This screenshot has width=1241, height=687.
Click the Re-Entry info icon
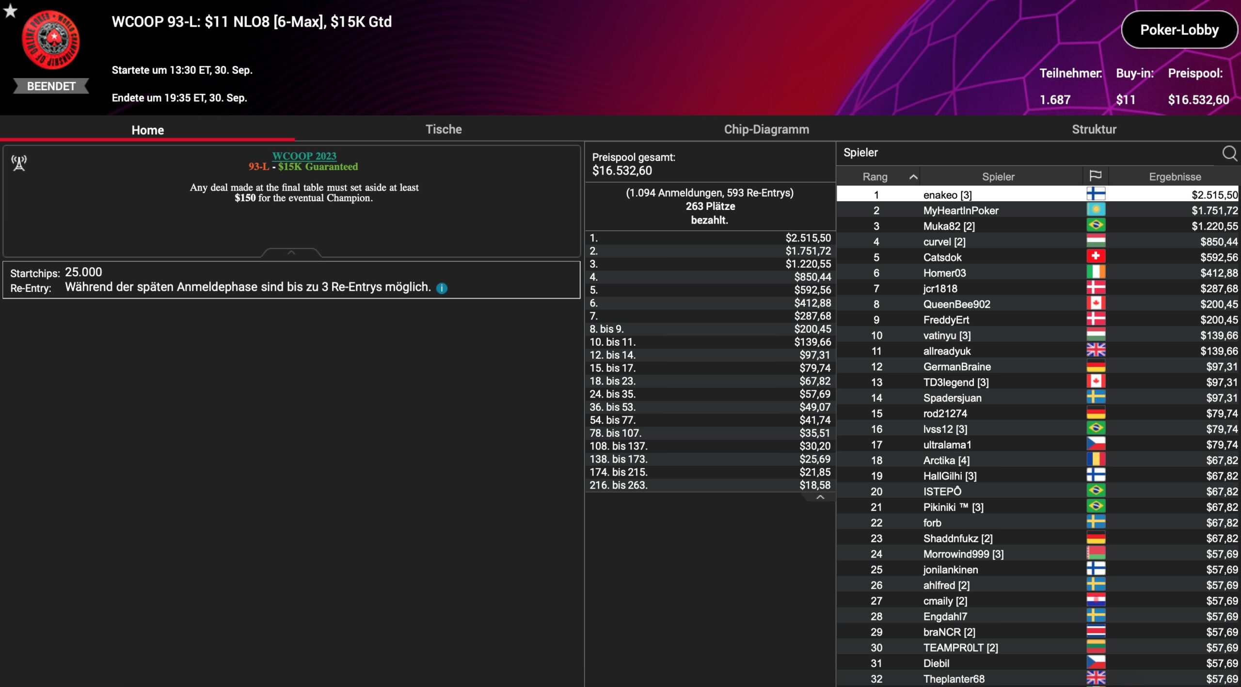click(x=442, y=288)
